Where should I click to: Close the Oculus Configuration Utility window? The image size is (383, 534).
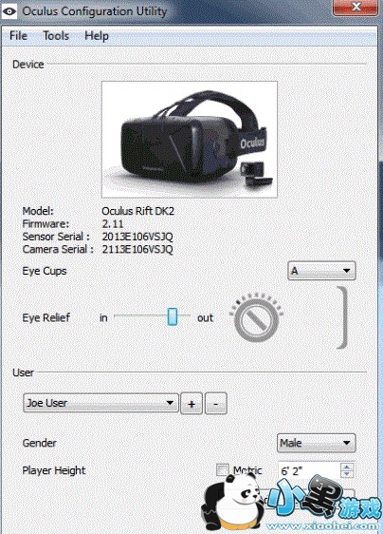356,7
